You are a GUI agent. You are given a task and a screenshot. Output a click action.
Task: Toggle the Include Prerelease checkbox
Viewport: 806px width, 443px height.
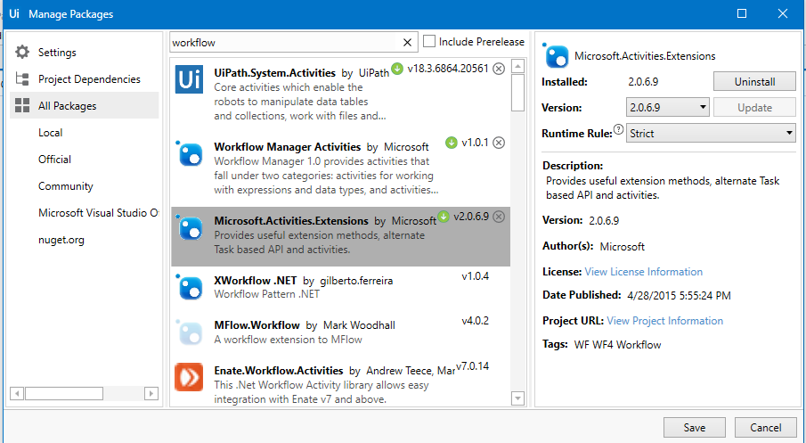tap(428, 41)
